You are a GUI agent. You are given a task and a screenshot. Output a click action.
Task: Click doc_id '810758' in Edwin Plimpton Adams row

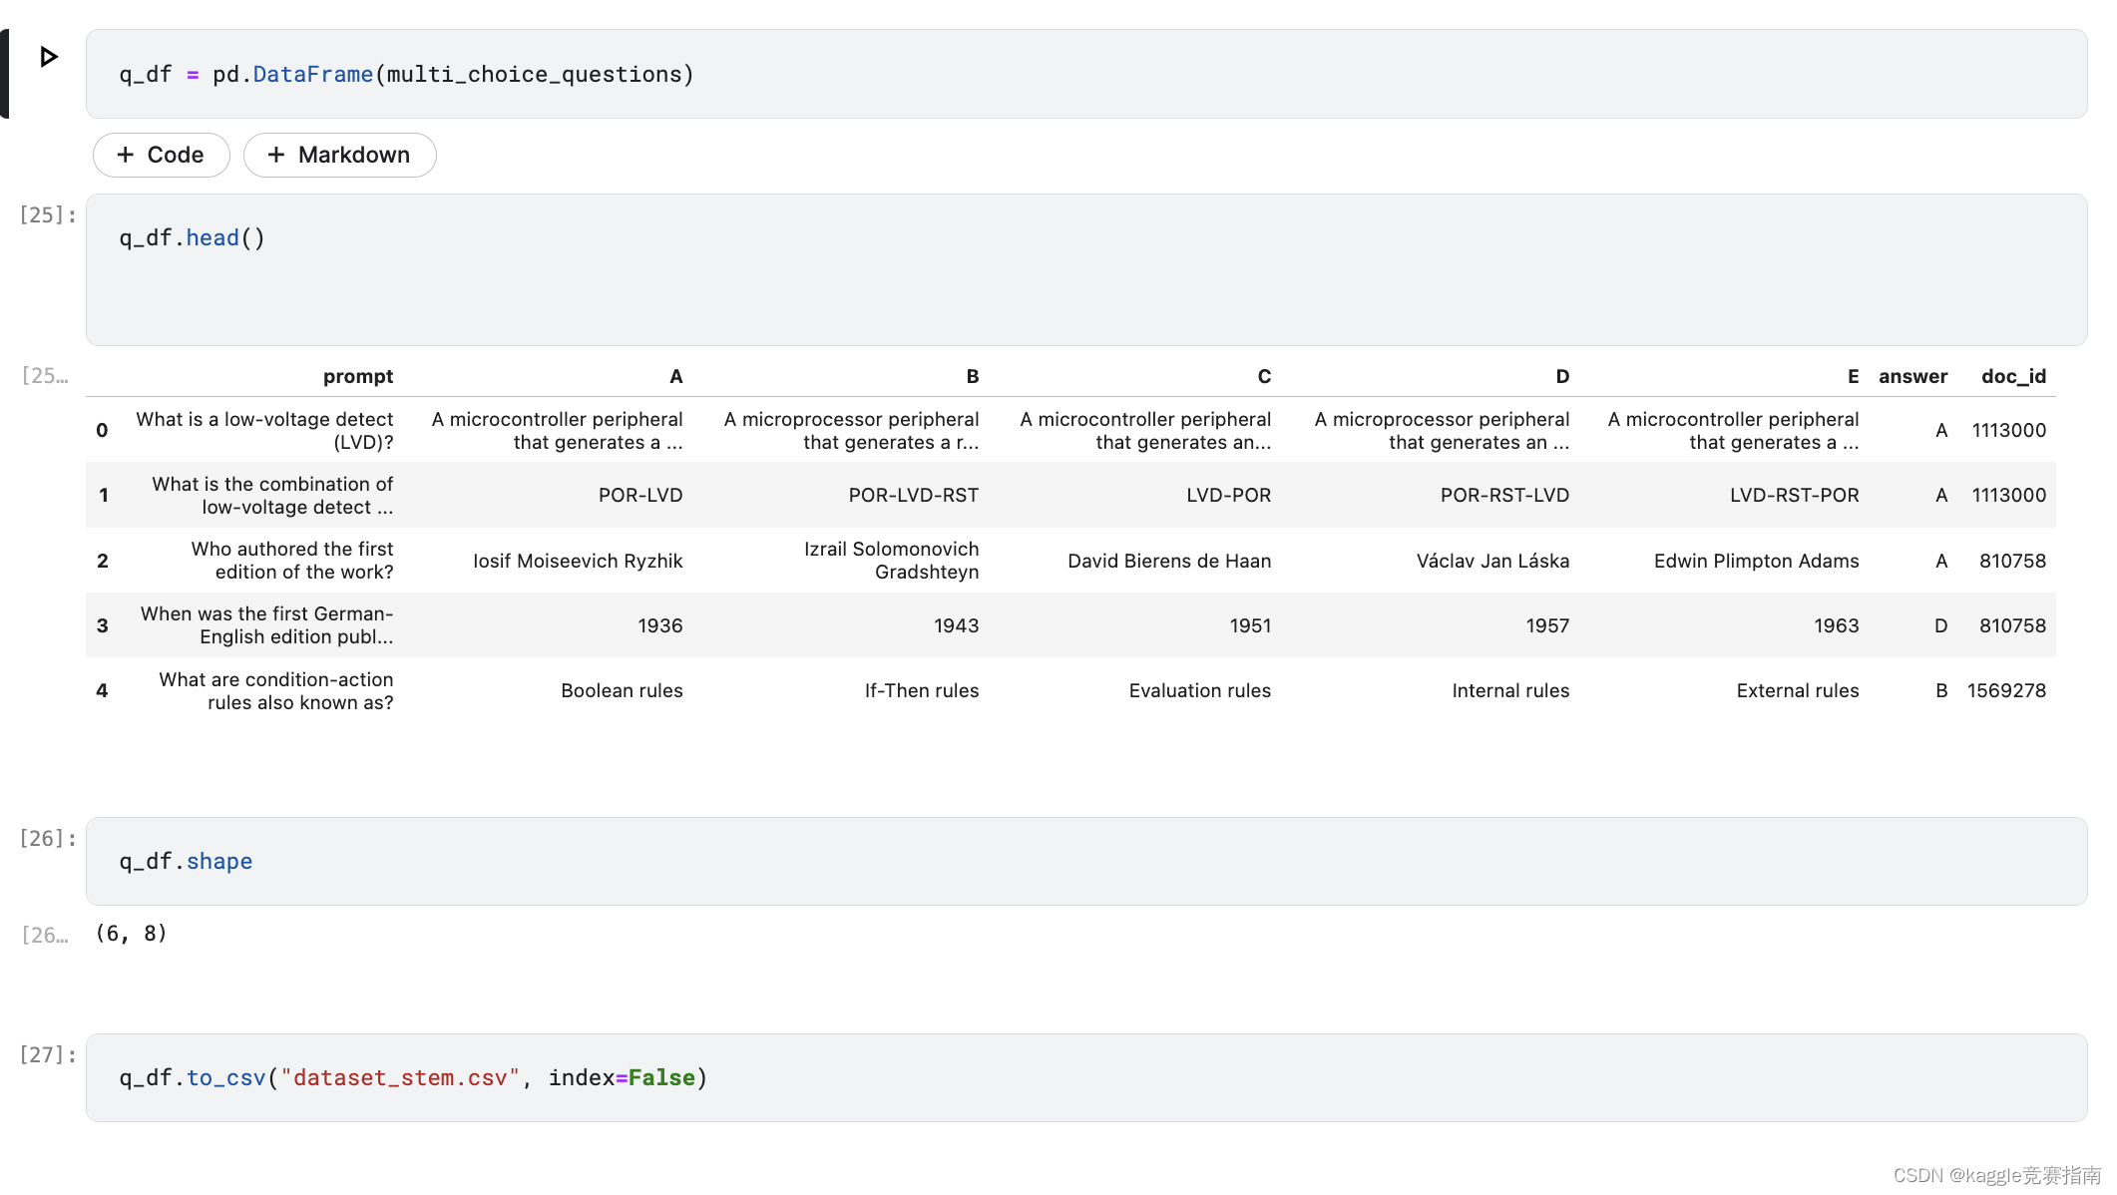(2012, 561)
